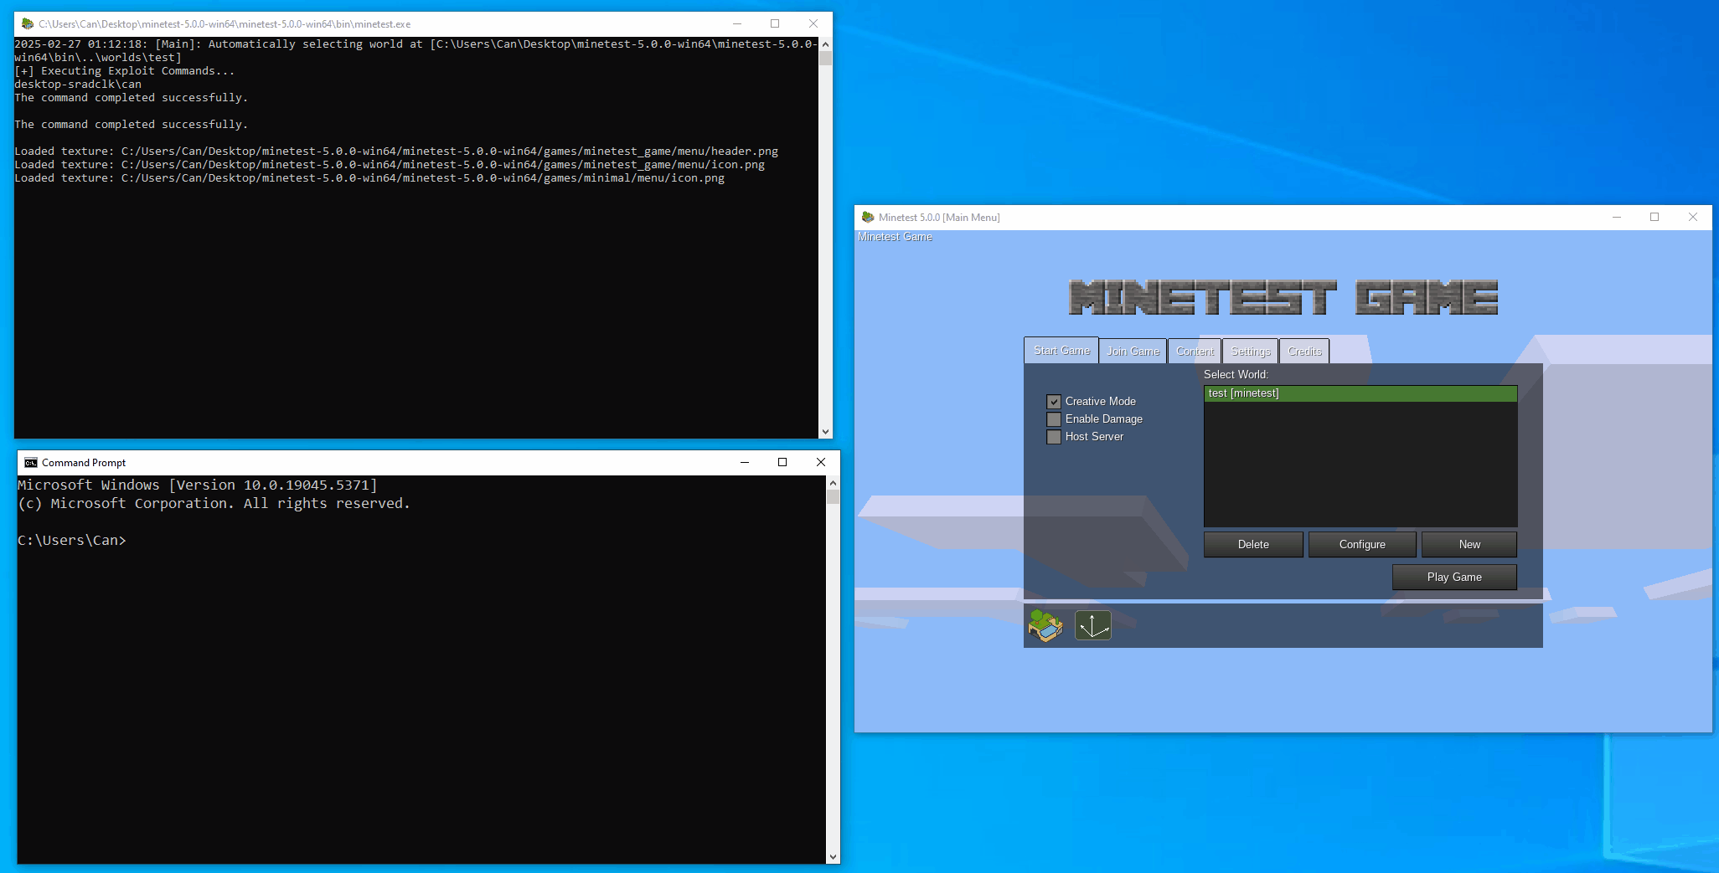This screenshot has width=1719, height=873.
Task: Click the console line loading minetest_game/menu/icon.png
Action: (x=390, y=165)
